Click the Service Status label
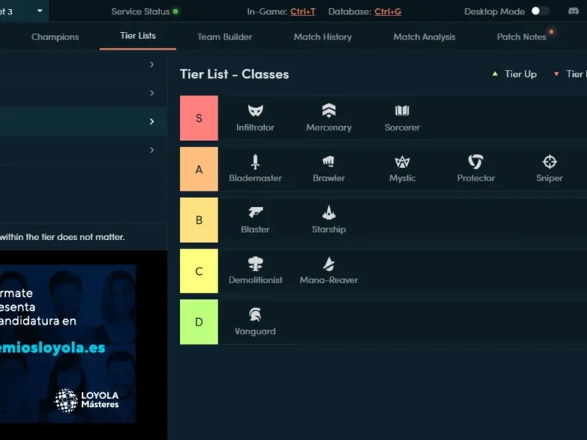Image resolution: width=587 pixels, height=440 pixels. [140, 12]
